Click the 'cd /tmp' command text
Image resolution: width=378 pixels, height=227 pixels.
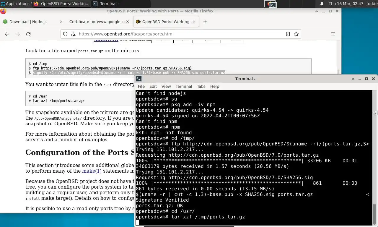click(40, 64)
